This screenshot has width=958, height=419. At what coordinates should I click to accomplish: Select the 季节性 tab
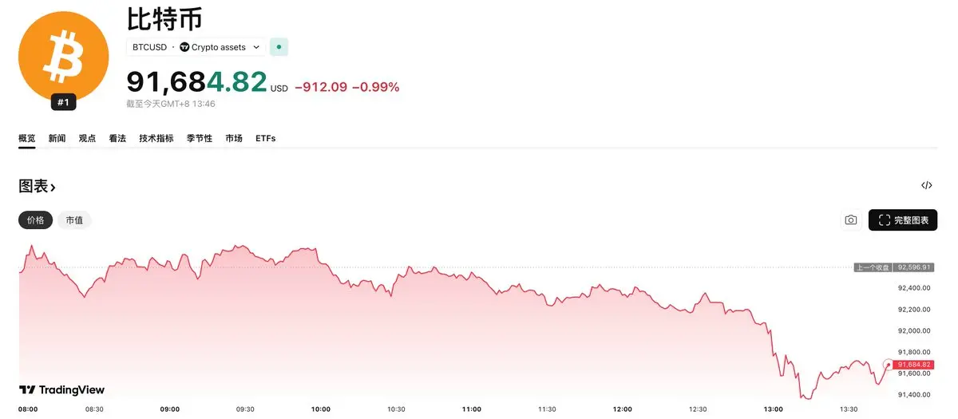[x=200, y=138]
